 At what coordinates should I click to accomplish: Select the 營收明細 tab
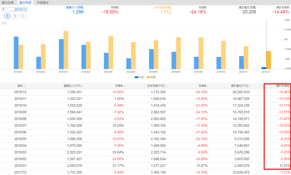click(25, 3)
